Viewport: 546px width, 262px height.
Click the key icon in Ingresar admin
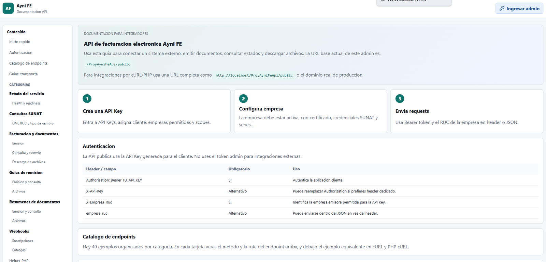coord(502,9)
